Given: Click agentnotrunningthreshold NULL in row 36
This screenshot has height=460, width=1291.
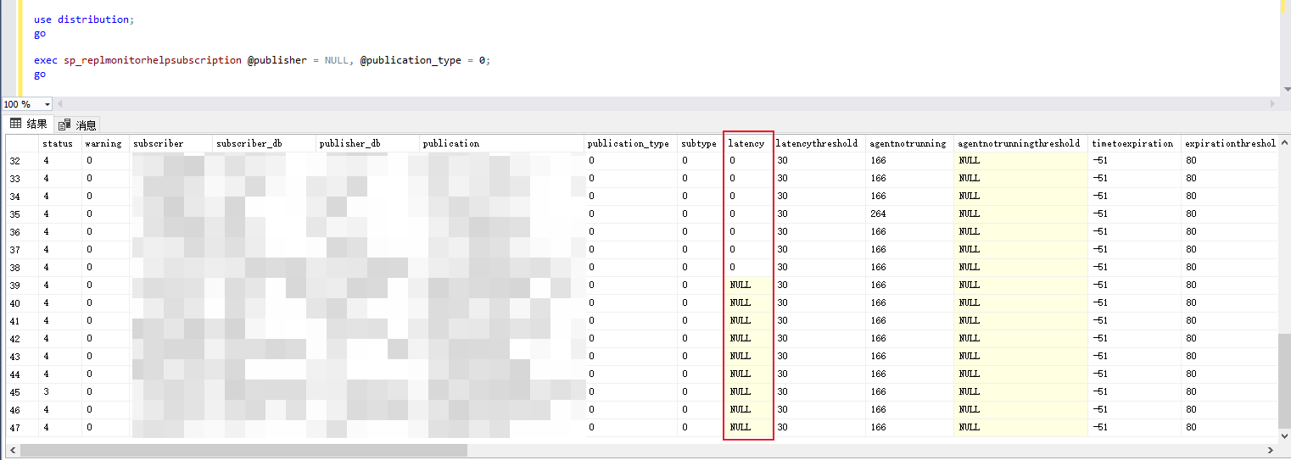Looking at the screenshot, I should pos(1021,232).
